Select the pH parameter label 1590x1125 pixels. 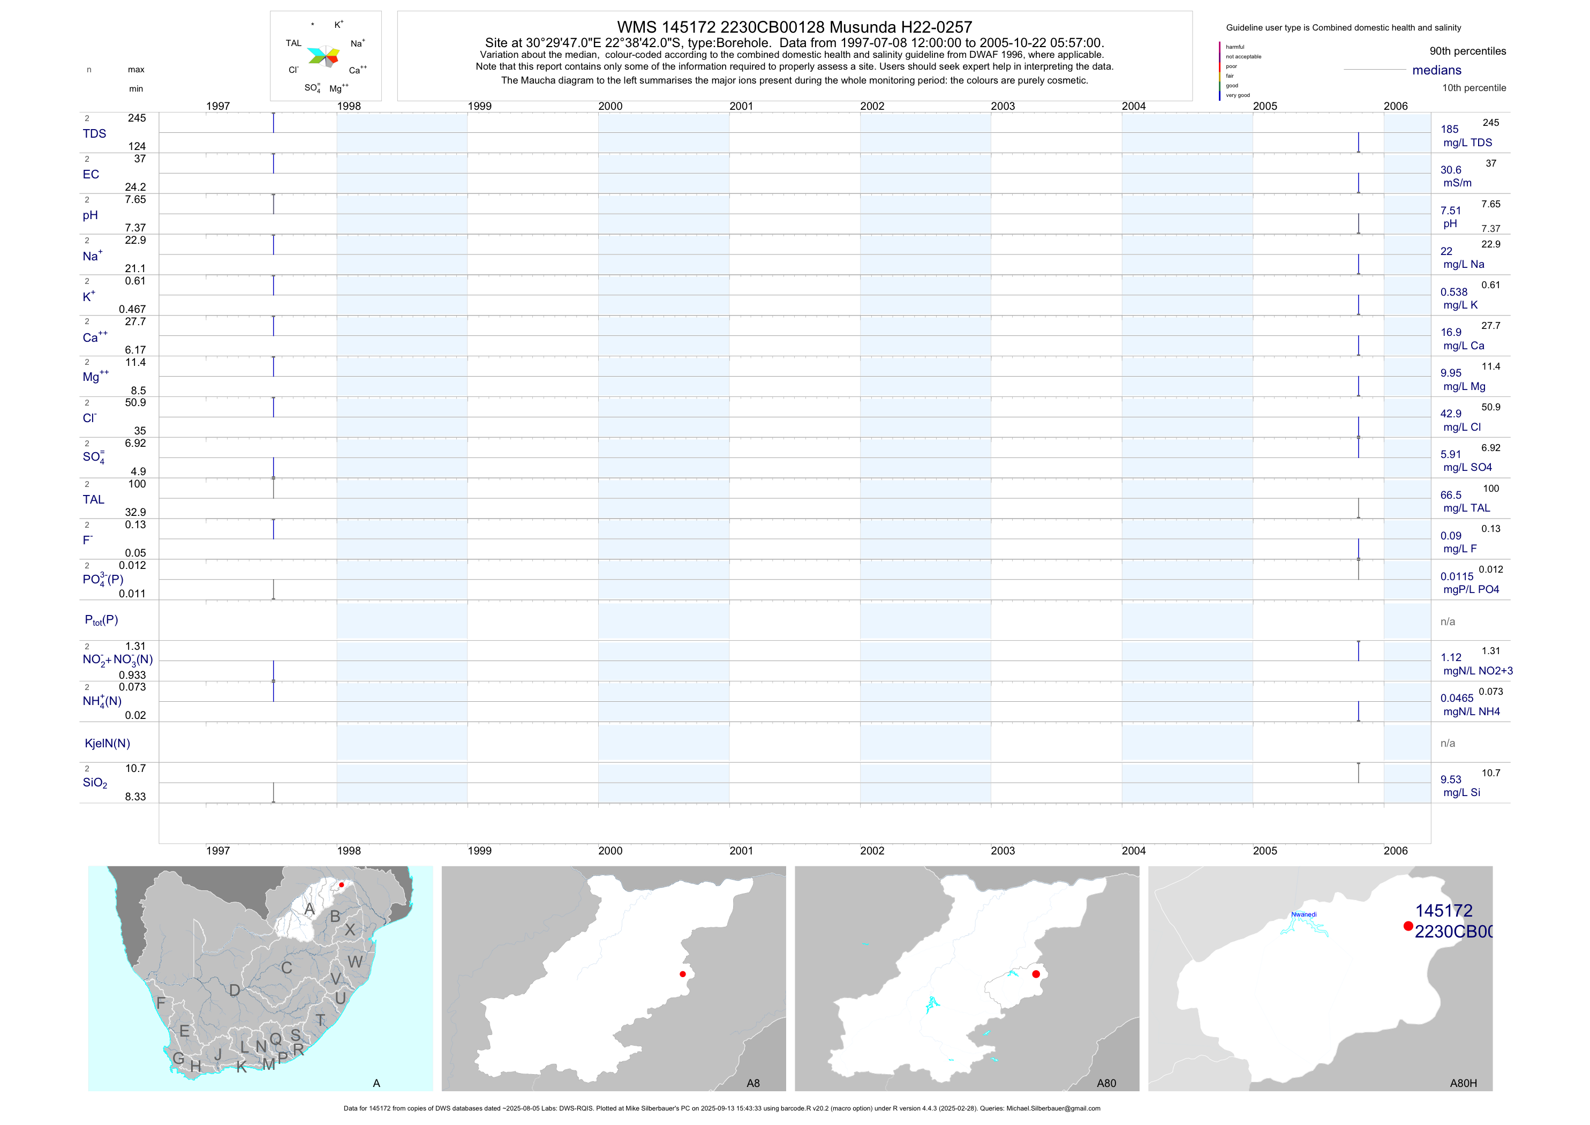coord(90,215)
